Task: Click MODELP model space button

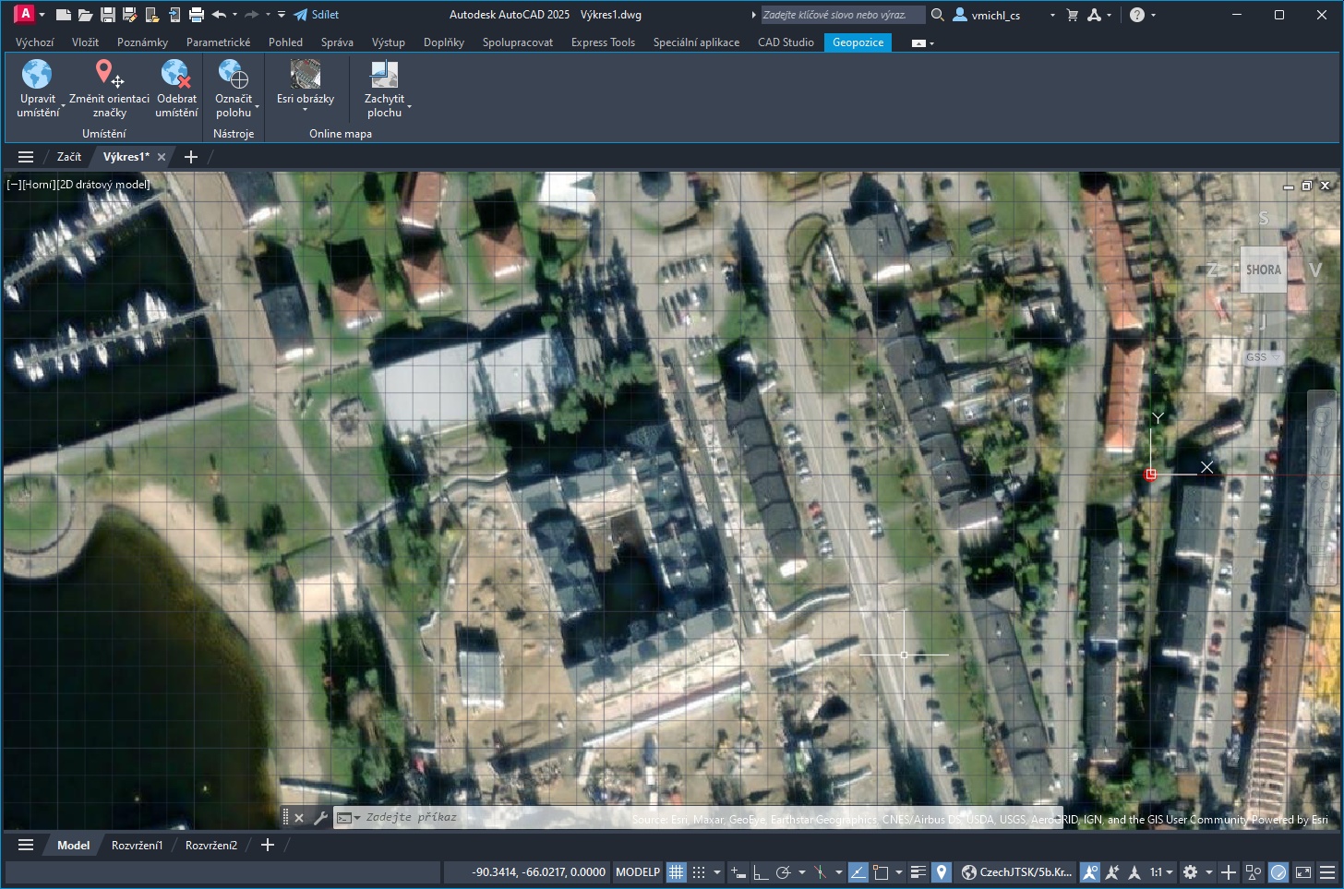Action: [638, 872]
